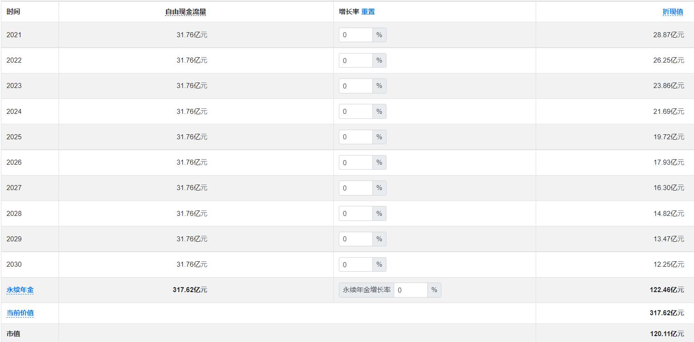Viewport: 694px width, 342px height.
Task: Select the 2024 growth rate input
Action: 356,112
